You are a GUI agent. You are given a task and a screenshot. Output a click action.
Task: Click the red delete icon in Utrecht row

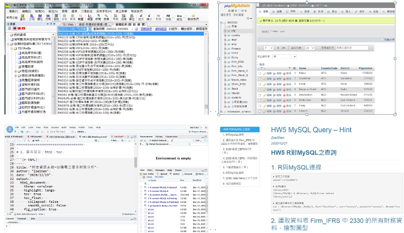pyautogui.click(x=285, y=111)
